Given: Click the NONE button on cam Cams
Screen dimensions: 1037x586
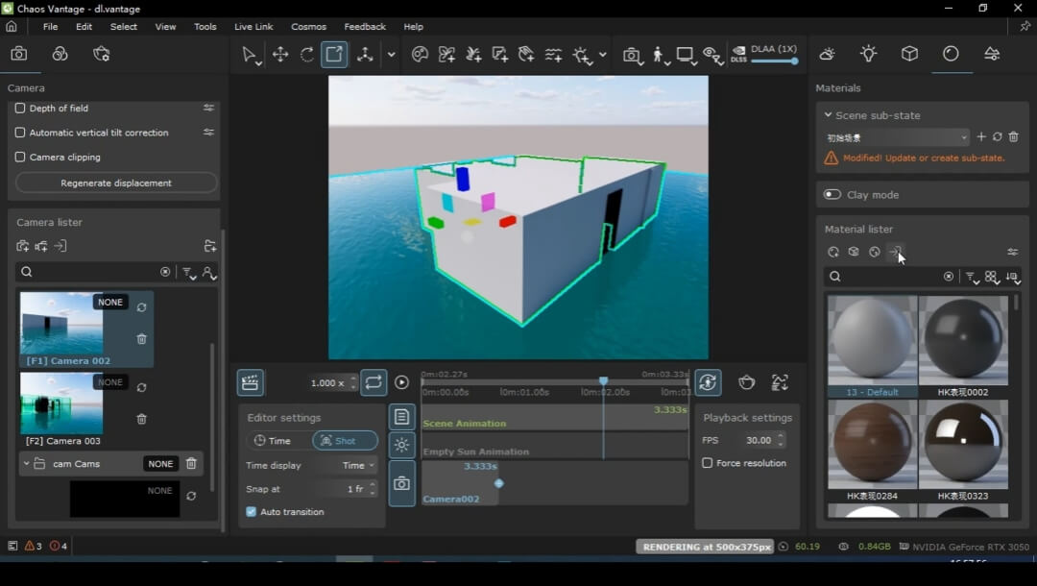Looking at the screenshot, I should (x=160, y=464).
